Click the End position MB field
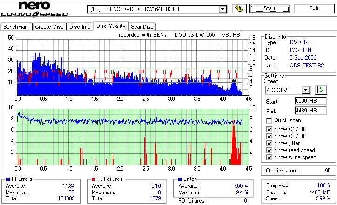337x205 pixels. pos(311,111)
